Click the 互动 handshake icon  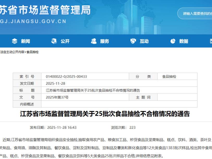[133, 41]
